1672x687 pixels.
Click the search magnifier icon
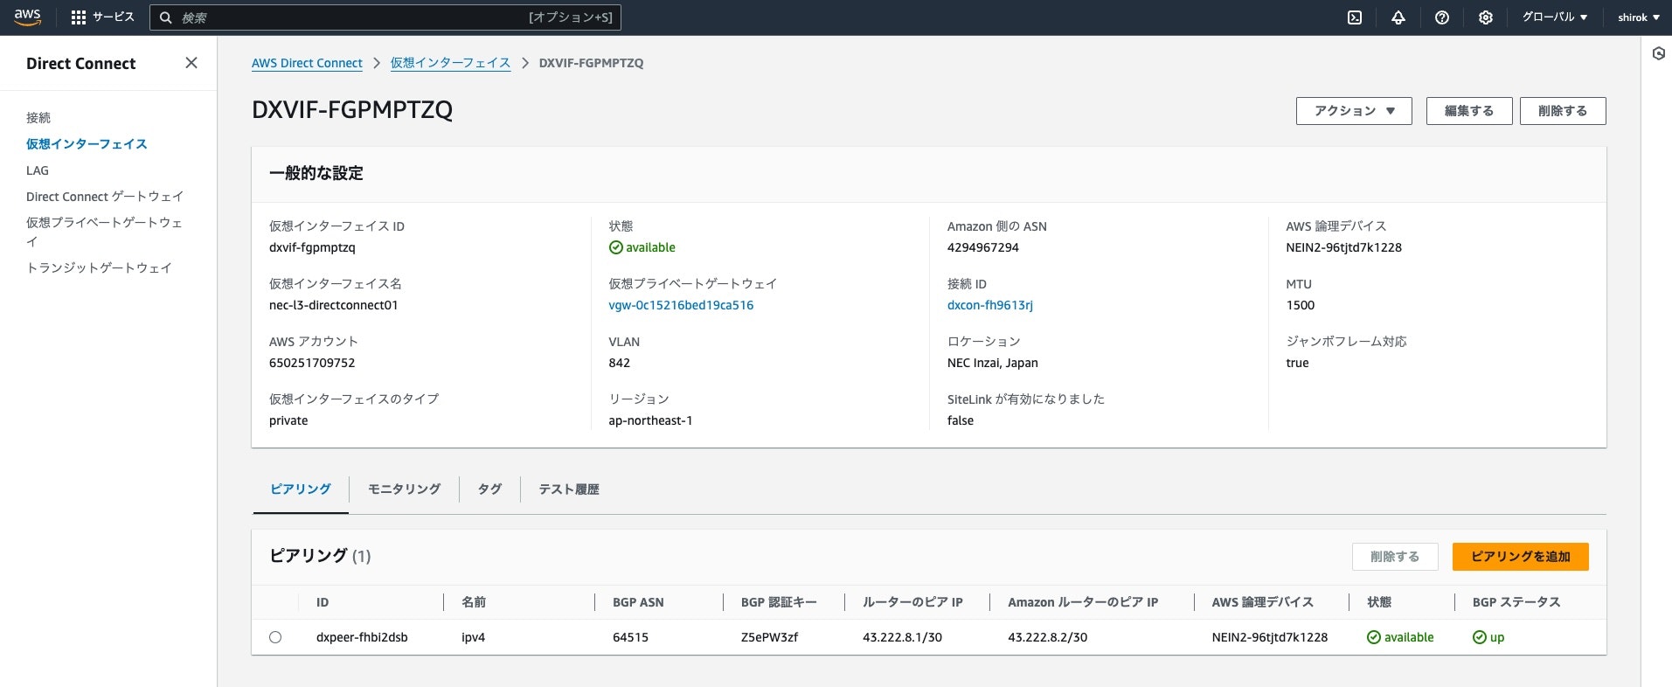(x=166, y=17)
